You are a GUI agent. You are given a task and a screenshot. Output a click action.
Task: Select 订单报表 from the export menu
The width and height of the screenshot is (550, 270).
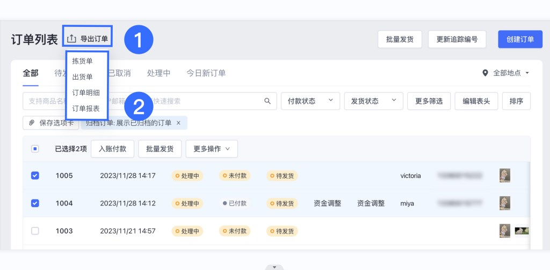(86, 108)
